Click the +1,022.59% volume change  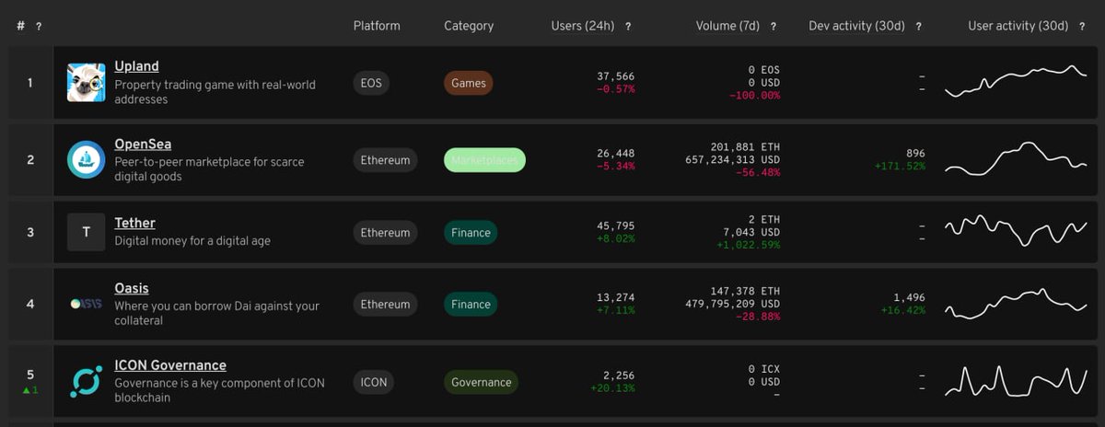(749, 245)
